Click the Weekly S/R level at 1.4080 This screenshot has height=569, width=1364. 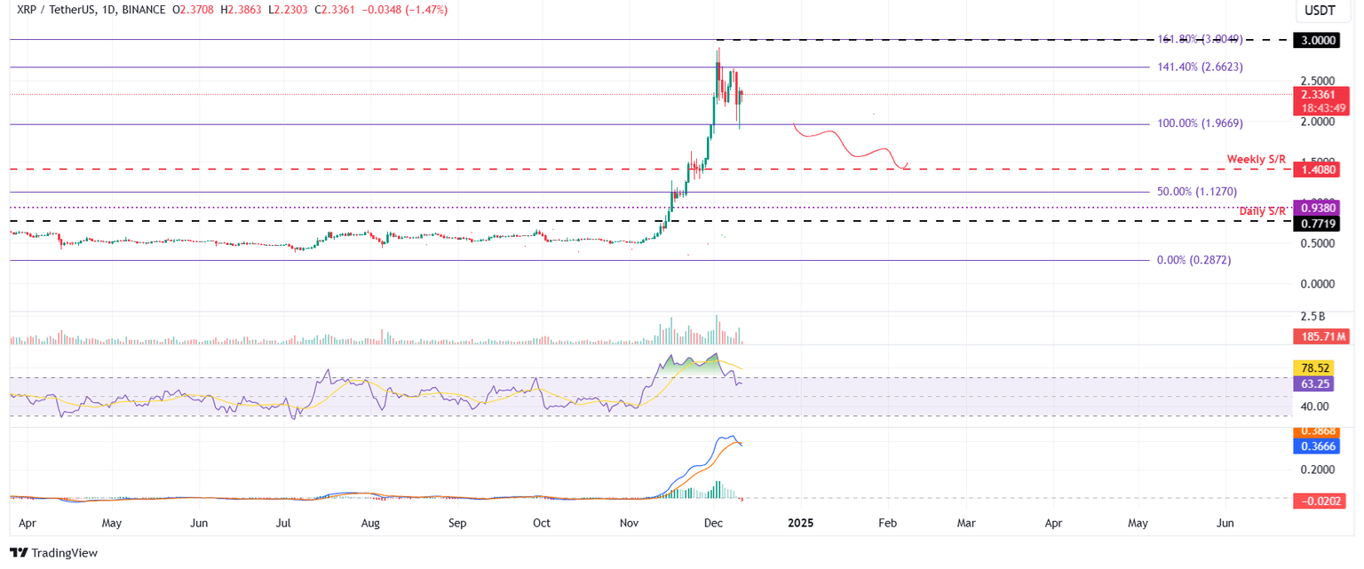point(1317,169)
